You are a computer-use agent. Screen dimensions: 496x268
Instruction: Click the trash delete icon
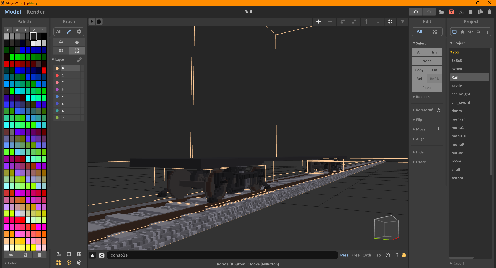click(490, 12)
